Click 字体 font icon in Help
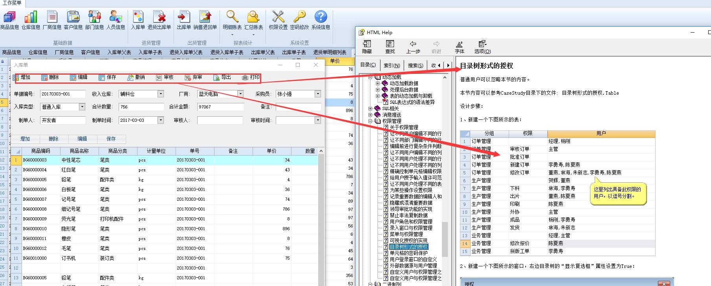This screenshot has height=286, width=711. [459, 47]
